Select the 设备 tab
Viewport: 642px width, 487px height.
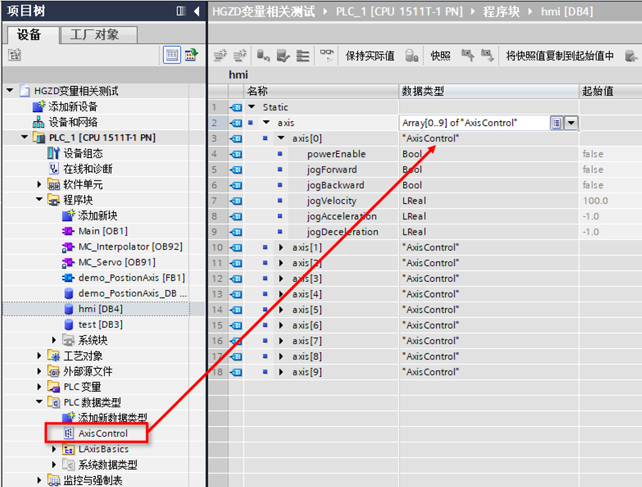pos(29,34)
